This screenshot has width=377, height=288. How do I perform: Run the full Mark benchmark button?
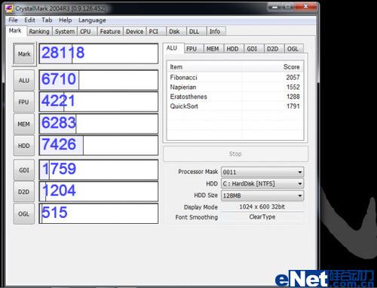24,54
